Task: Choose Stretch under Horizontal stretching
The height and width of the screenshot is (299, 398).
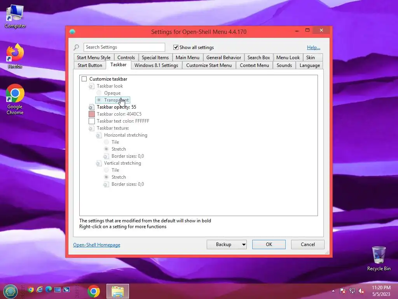Action: [x=106, y=149]
